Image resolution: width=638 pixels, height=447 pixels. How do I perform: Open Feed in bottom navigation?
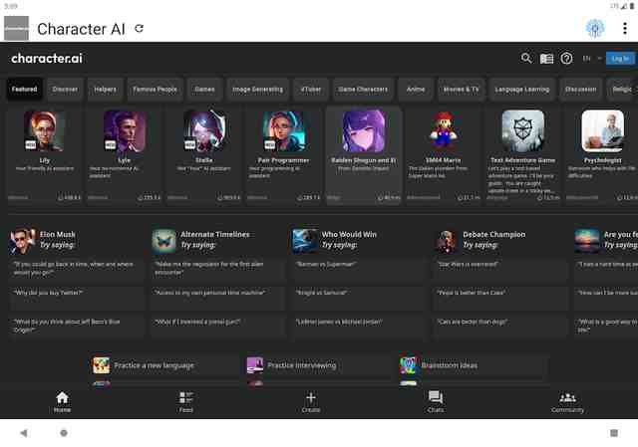[186, 402]
